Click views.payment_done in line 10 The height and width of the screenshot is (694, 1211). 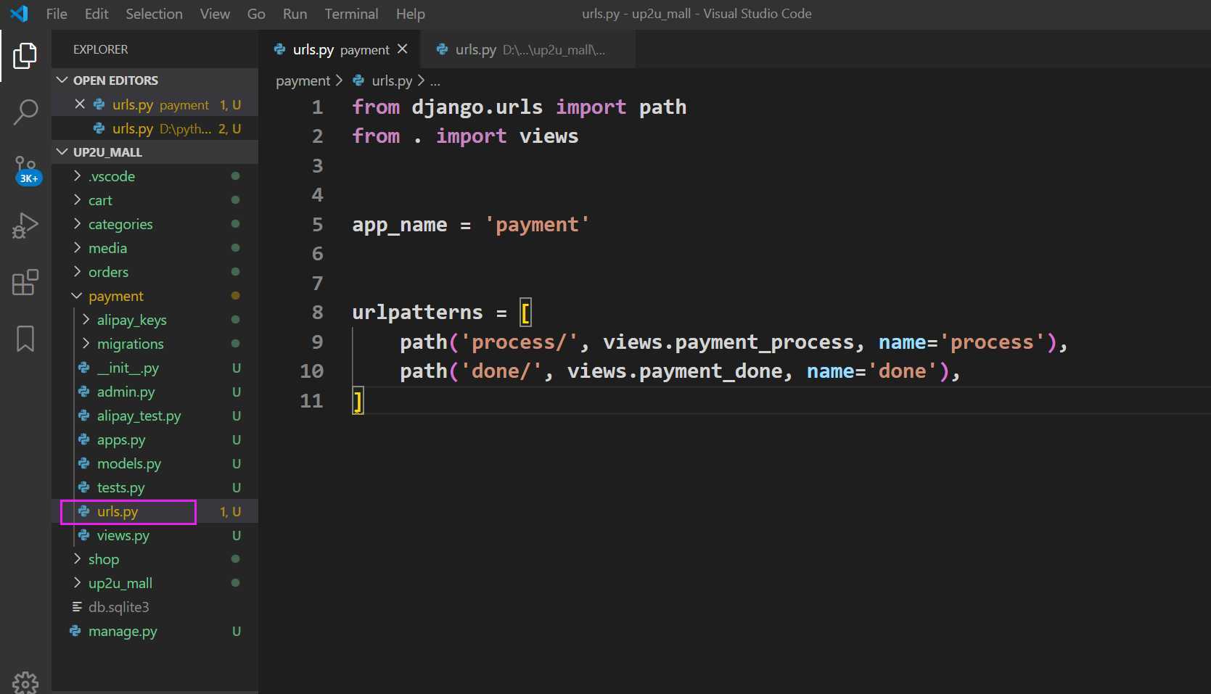click(x=675, y=371)
